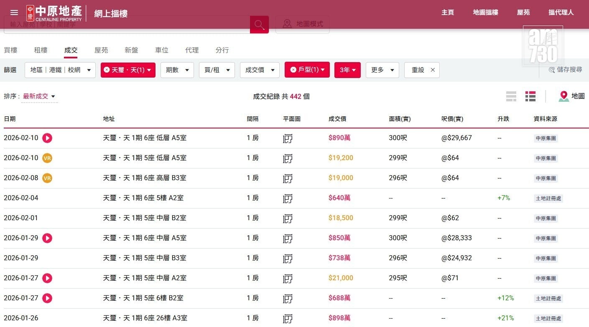Screen dimensions: 589x327
Task: Play video for 2026-02-10 6座 A5室 listing
Action: (x=47, y=138)
